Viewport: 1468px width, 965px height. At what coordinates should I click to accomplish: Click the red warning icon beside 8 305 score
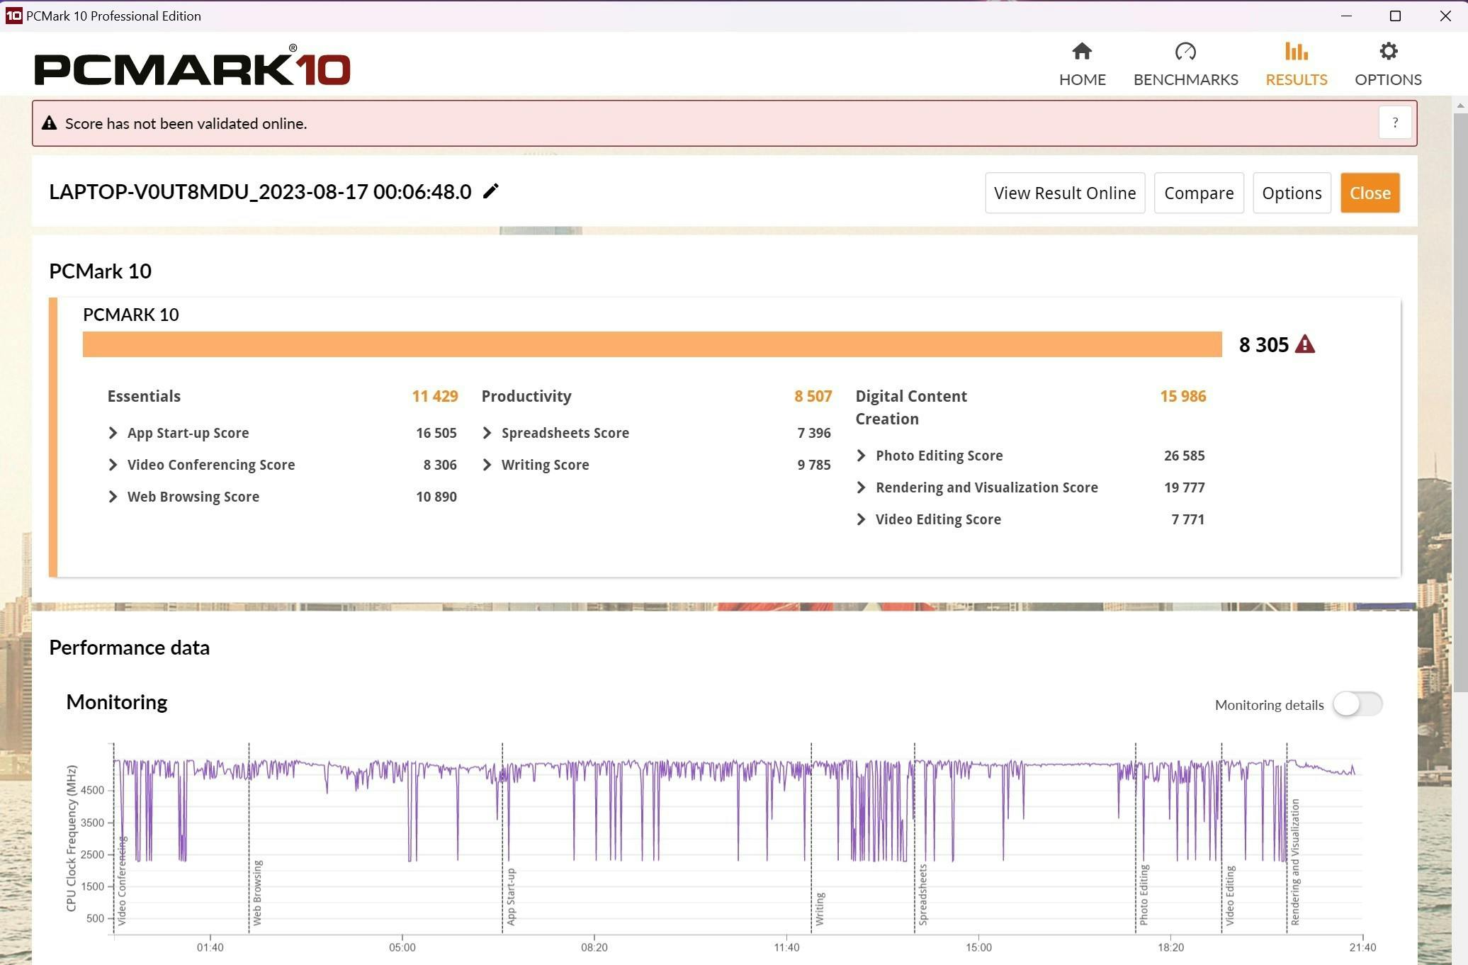click(x=1304, y=344)
